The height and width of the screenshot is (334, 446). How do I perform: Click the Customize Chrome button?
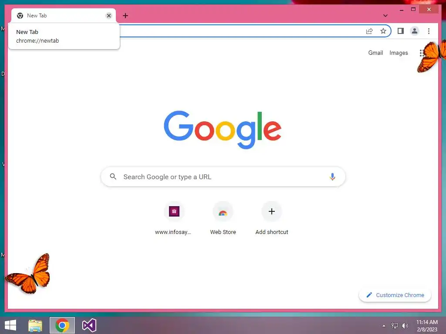[395, 295]
